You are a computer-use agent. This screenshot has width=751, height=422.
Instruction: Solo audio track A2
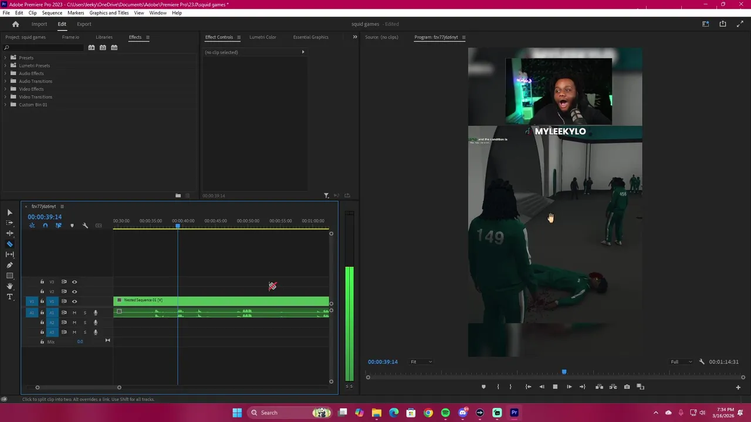(x=84, y=322)
